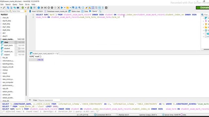Toggle the highlighted icon before the 'i' icon
Image resolution: width=209 pixels, height=117 pixels.
[99, 8]
